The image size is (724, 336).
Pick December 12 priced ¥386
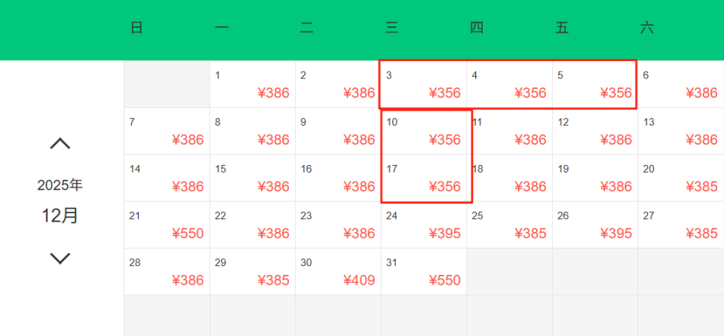coord(595,131)
